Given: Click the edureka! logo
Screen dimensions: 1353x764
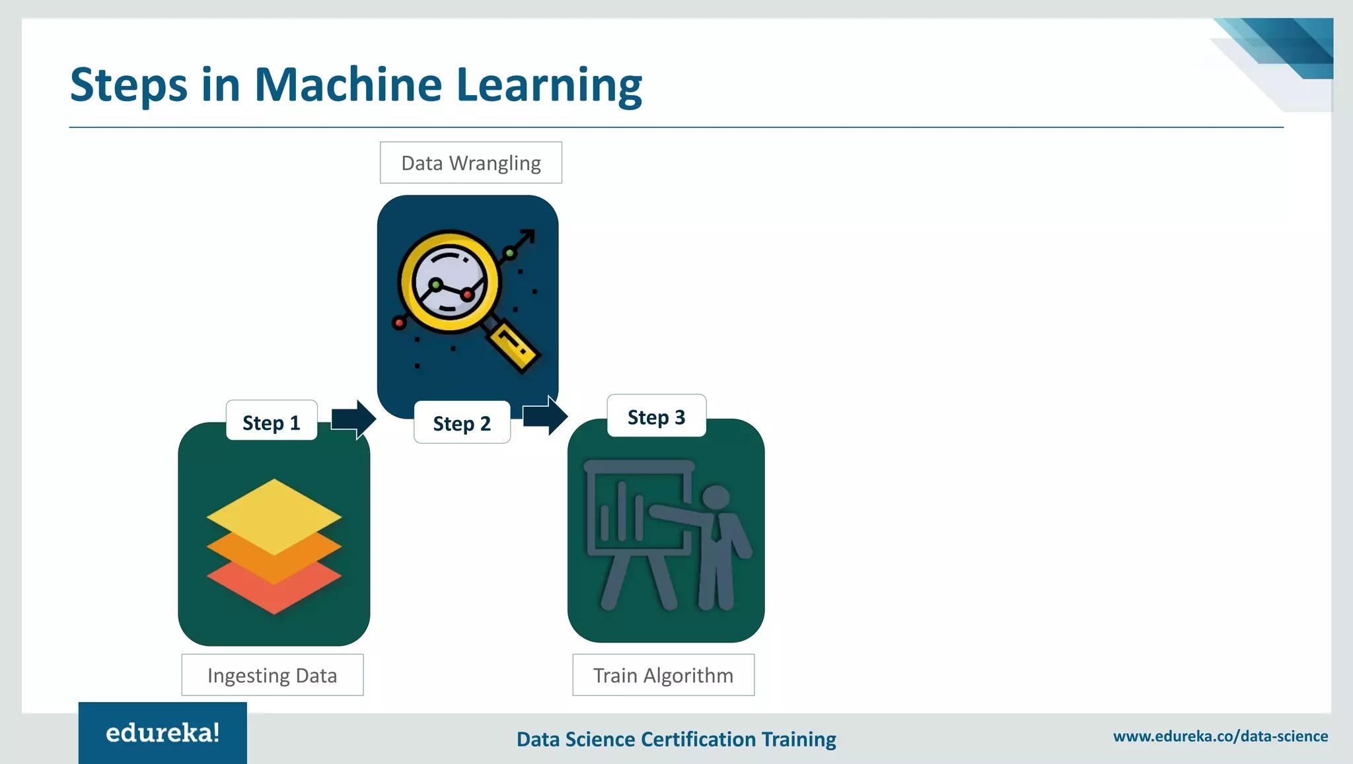Looking at the screenshot, I should click(163, 733).
